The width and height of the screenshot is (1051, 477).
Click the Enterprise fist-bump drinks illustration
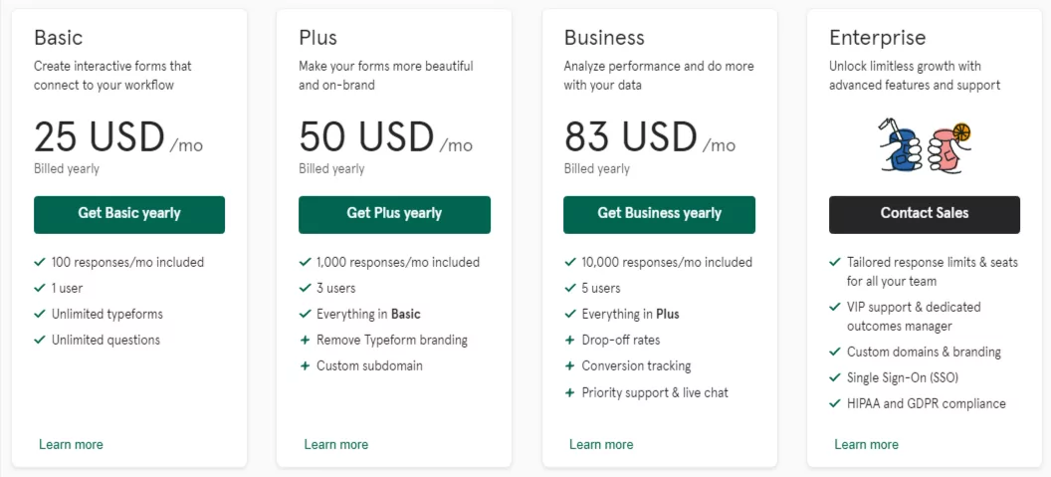[925, 145]
